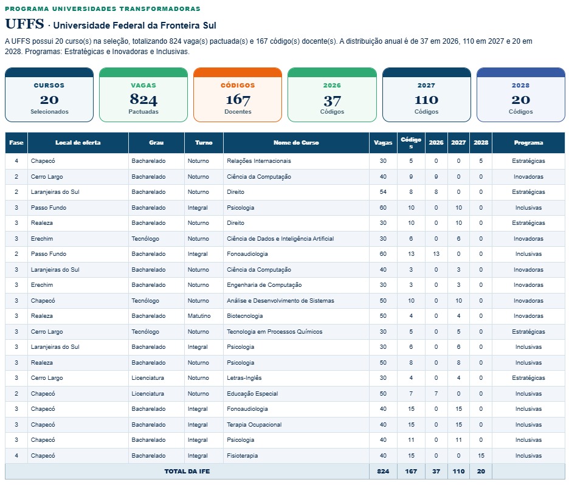Image resolution: width=569 pixels, height=485 pixels.
Task: Click the CURSOS 20 Selecionados card
Action: 49,95
